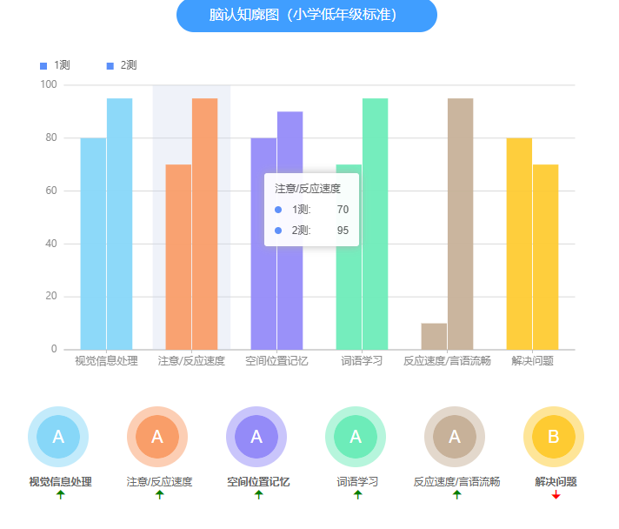Click the tooltip 2测 value 95
619x529 pixels.
click(343, 231)
